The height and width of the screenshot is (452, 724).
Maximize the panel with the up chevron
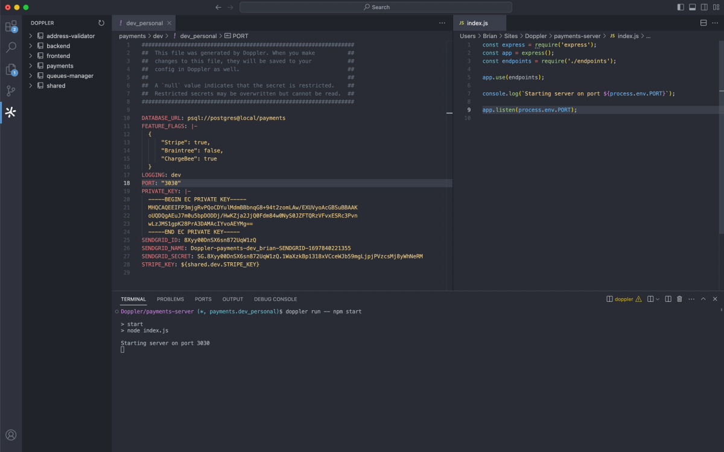click(x=703, y=299)
